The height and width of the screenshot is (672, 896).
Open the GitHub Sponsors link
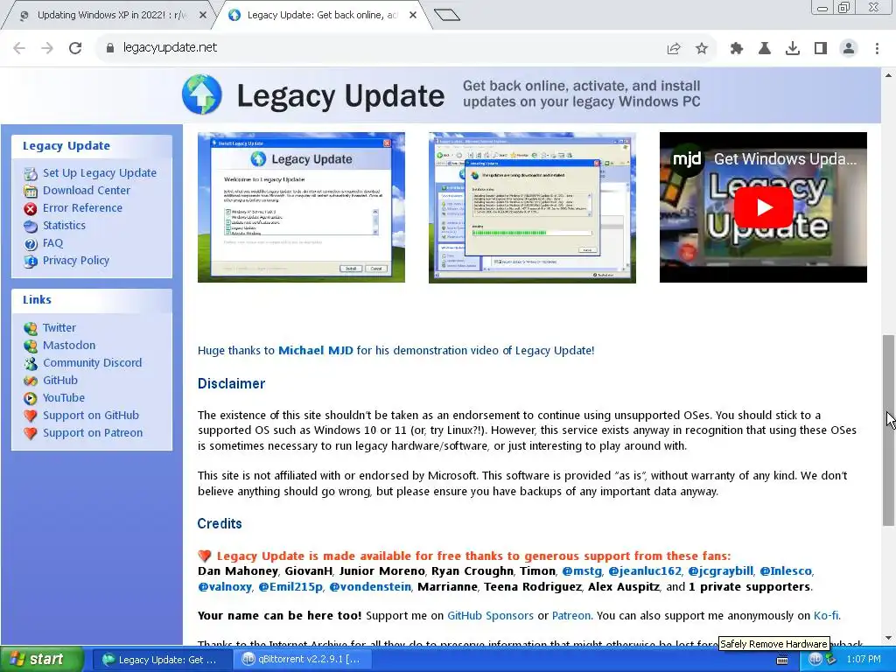click(x=490, y=616)
